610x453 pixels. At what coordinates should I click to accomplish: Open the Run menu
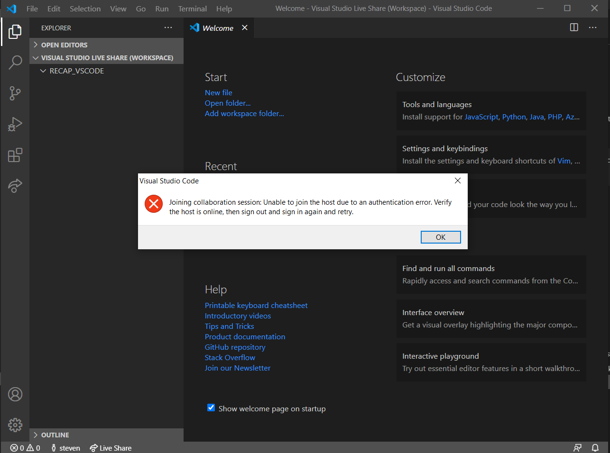pos(162,9)
